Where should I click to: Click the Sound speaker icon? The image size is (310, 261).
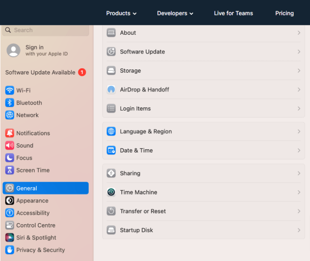coord(10,145)
